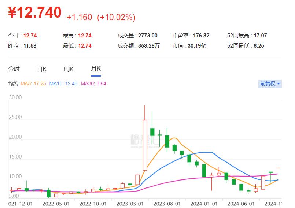Toggle the pink MA30 moving average legend

[93, 84]
